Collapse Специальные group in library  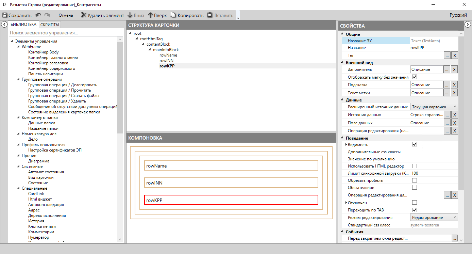pos(19,188)
